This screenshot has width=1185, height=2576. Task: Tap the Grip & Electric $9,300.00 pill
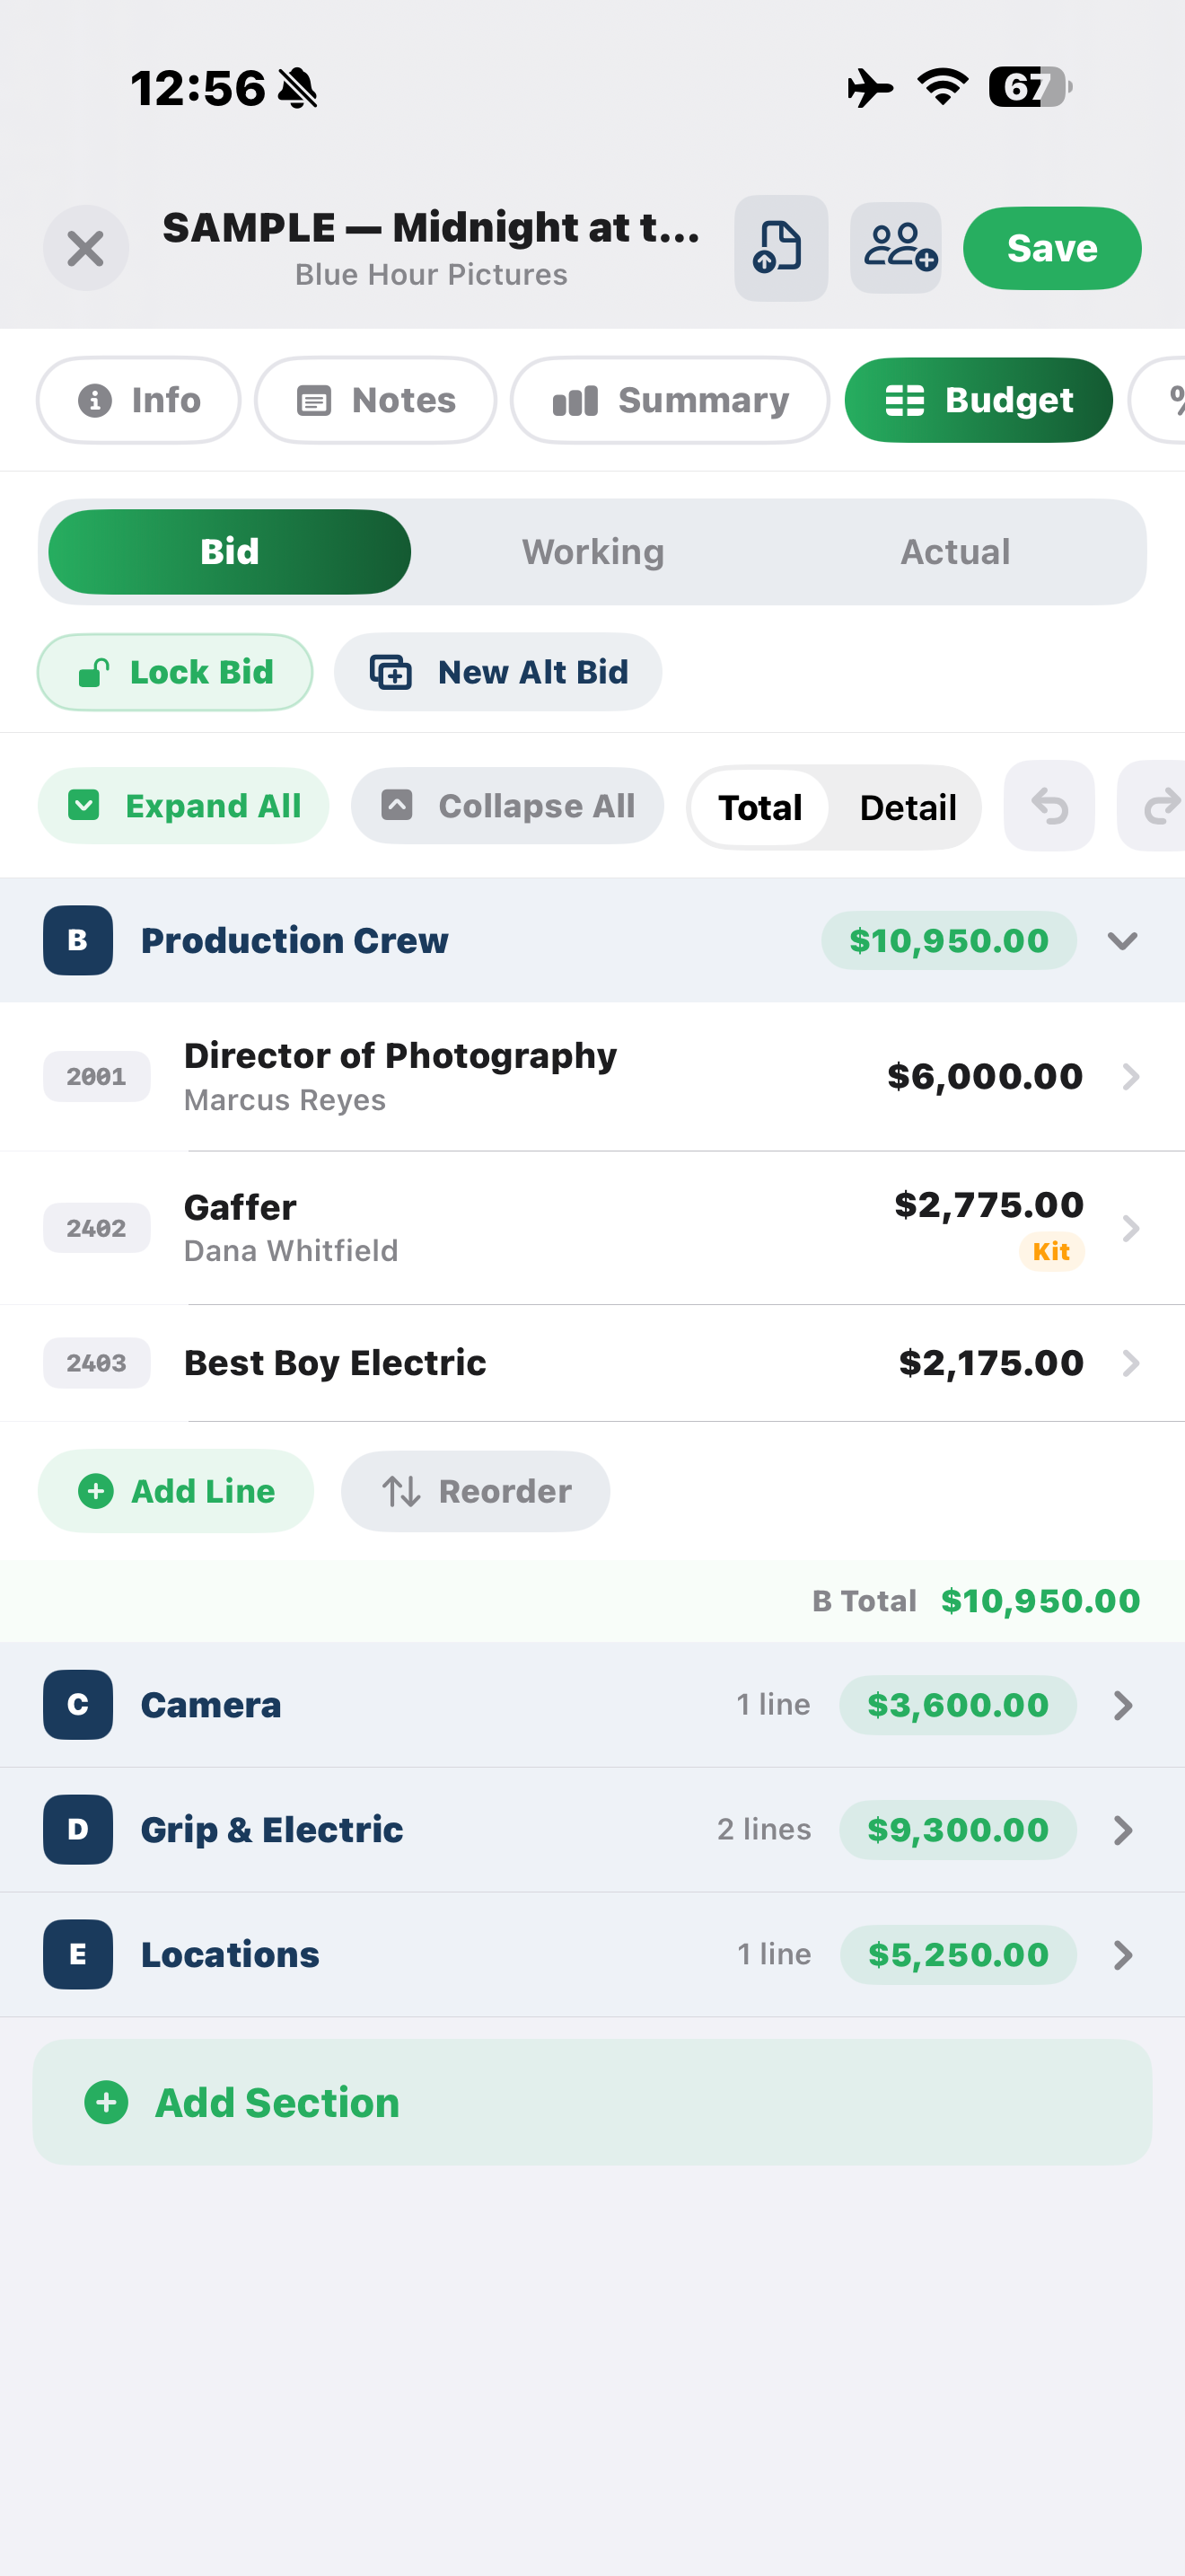[957, 1830]
